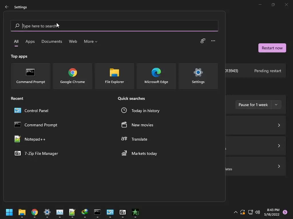Open File Explorer from the taskbar
This screenshot has width=293, height=219.
pos(22,212)
